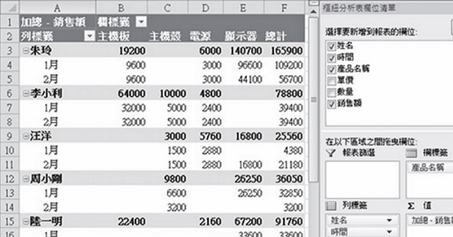Select column F header
This screenshot has width=453, height=237.
284,7
